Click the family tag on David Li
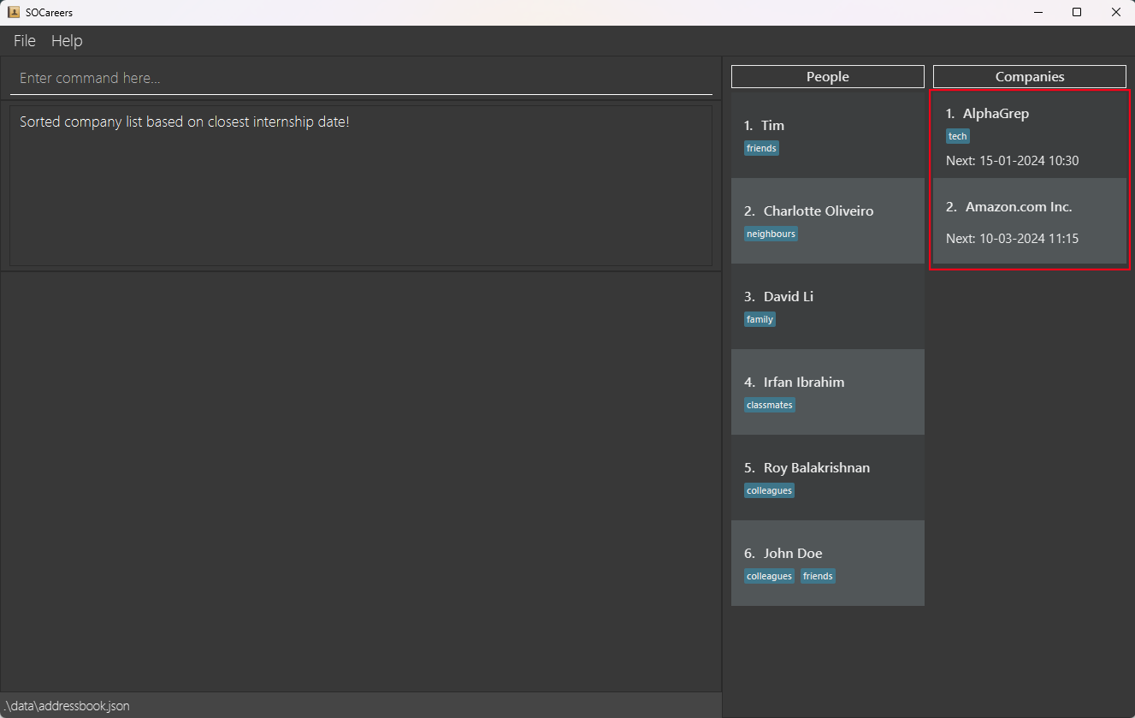 [x=760, y=320]
